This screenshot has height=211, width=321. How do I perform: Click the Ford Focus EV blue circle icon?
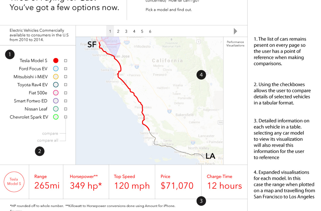(x=56, y=68)
